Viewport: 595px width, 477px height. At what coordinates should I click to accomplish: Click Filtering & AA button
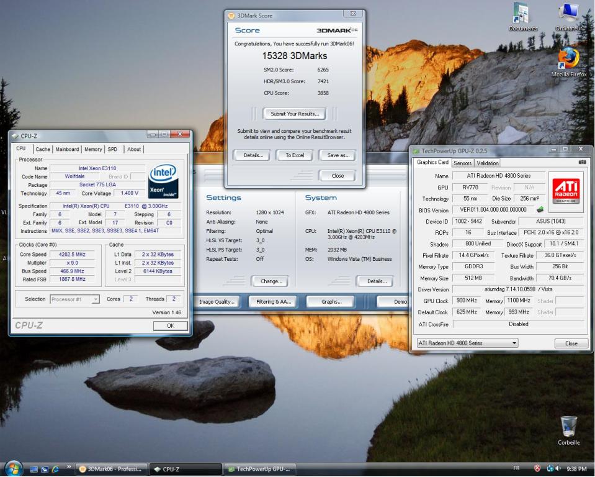(273, 302)
